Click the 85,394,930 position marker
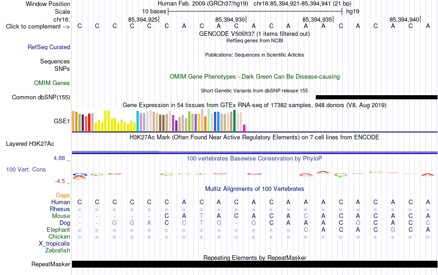 tap(230, 19)
